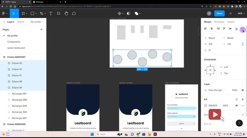
Task: Open Windows Start button in taskbar
Action: 92,134
